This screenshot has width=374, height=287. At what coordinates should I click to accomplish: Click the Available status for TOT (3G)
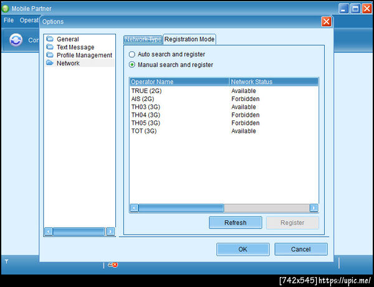[244, 131]
